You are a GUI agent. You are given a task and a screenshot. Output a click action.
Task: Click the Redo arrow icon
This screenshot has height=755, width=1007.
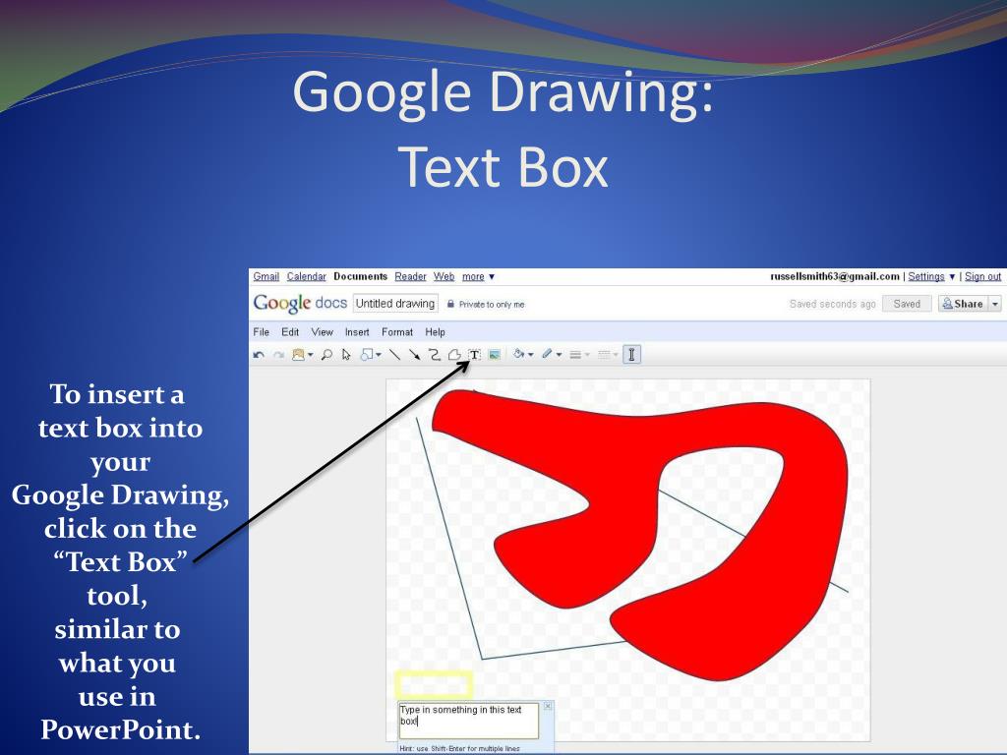coord(278,354)
